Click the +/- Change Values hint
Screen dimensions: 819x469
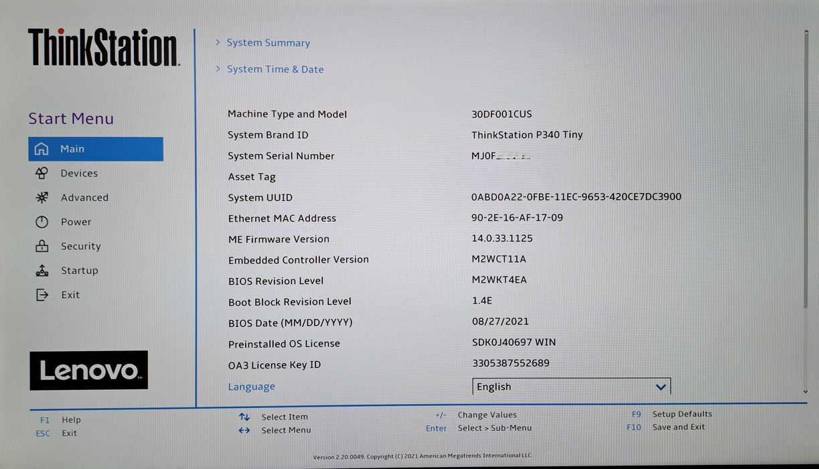click(x=476, y=415)
